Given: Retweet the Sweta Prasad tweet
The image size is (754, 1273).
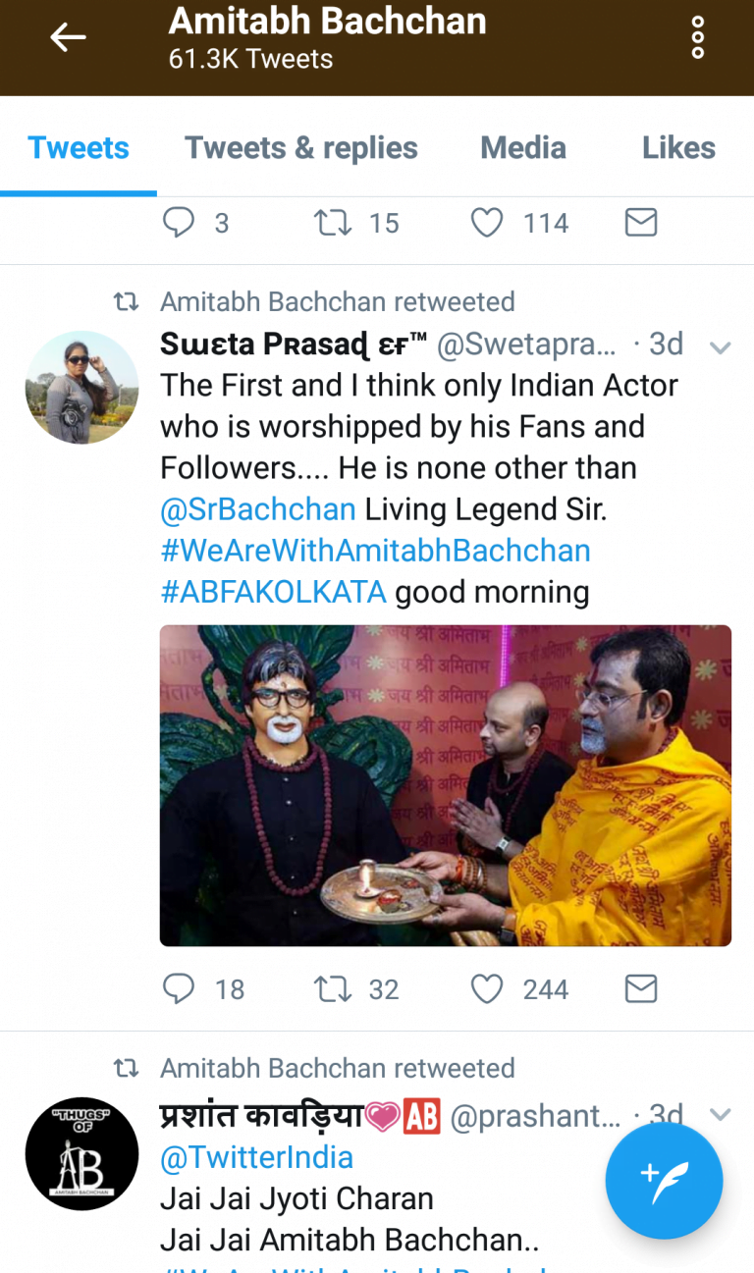Looking at the screenshot, I should pos(333,988).
